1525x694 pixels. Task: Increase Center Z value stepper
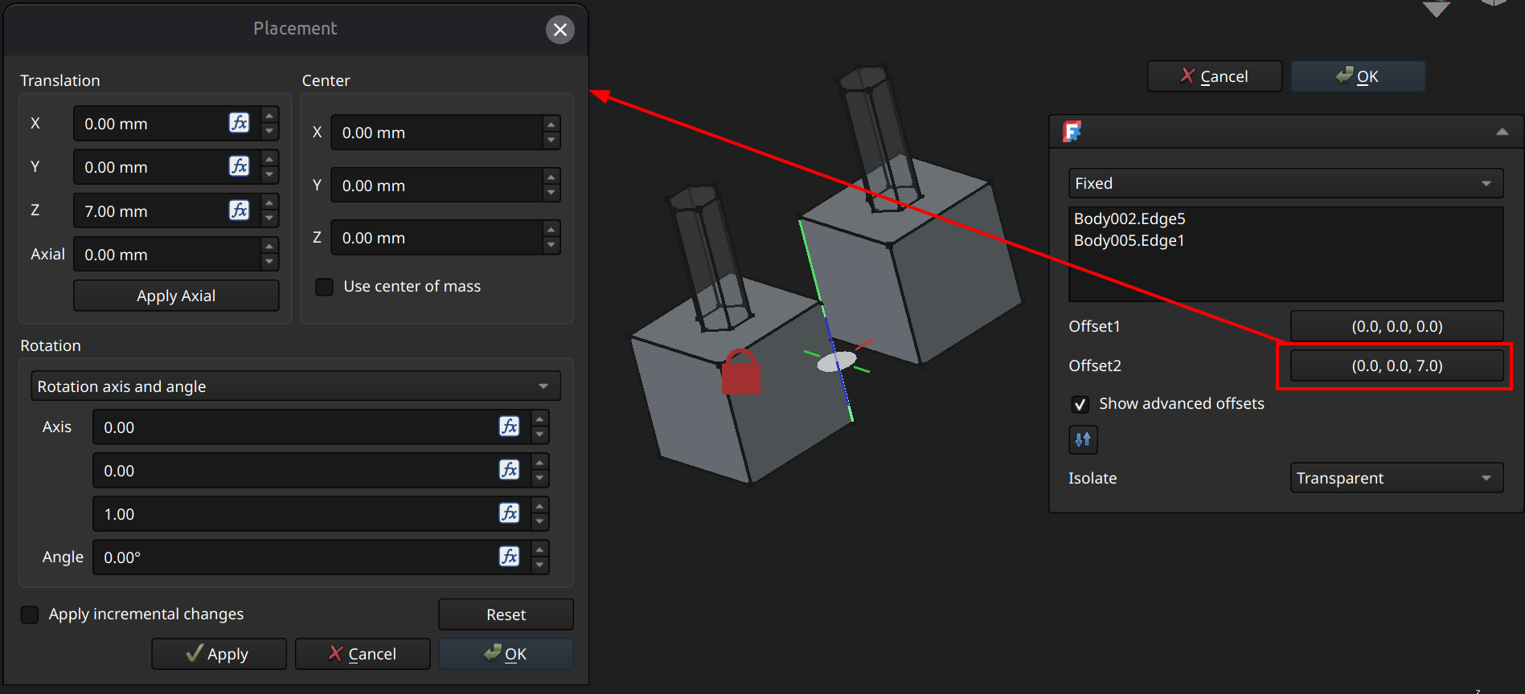551,230
